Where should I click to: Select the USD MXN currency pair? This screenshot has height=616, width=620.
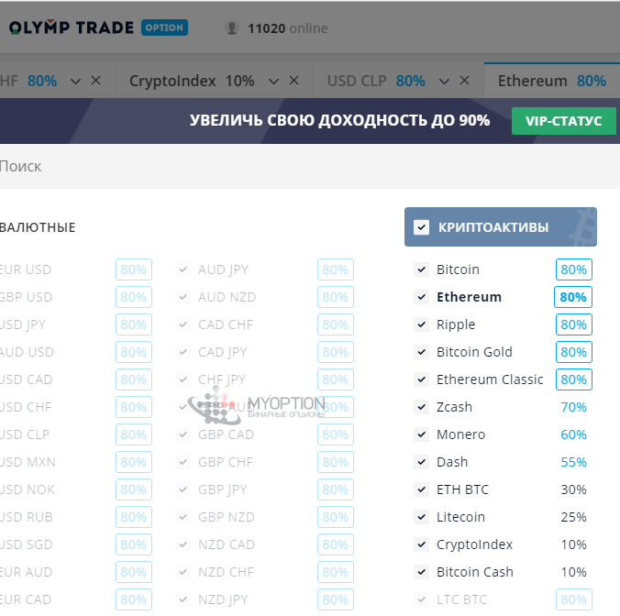click(28, 462)
